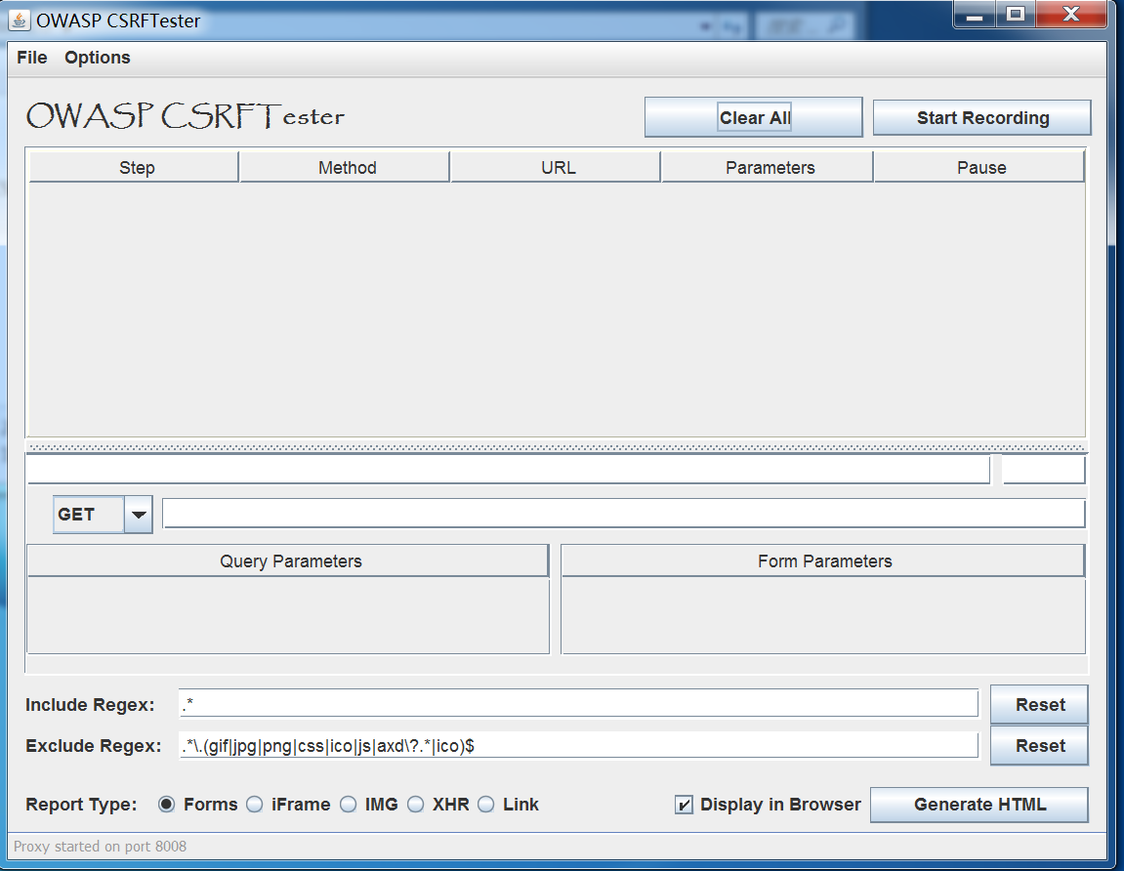The width and height of the screenshot is (1124, 871).
Task: Select the Step column header
Action: click(x=134, y=167)
